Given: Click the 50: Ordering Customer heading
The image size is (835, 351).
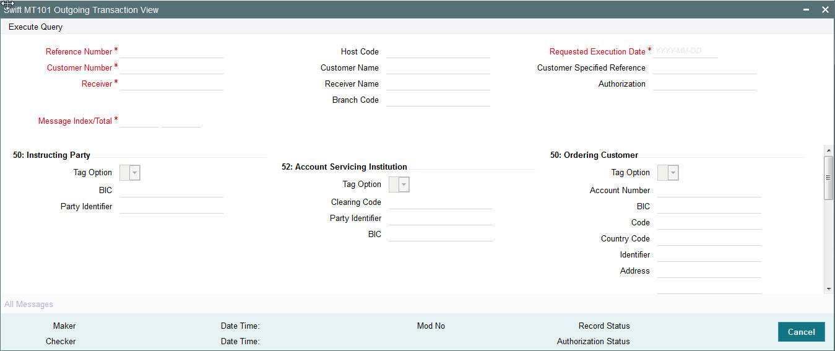Looking at the screenshot, I should 594,155.
